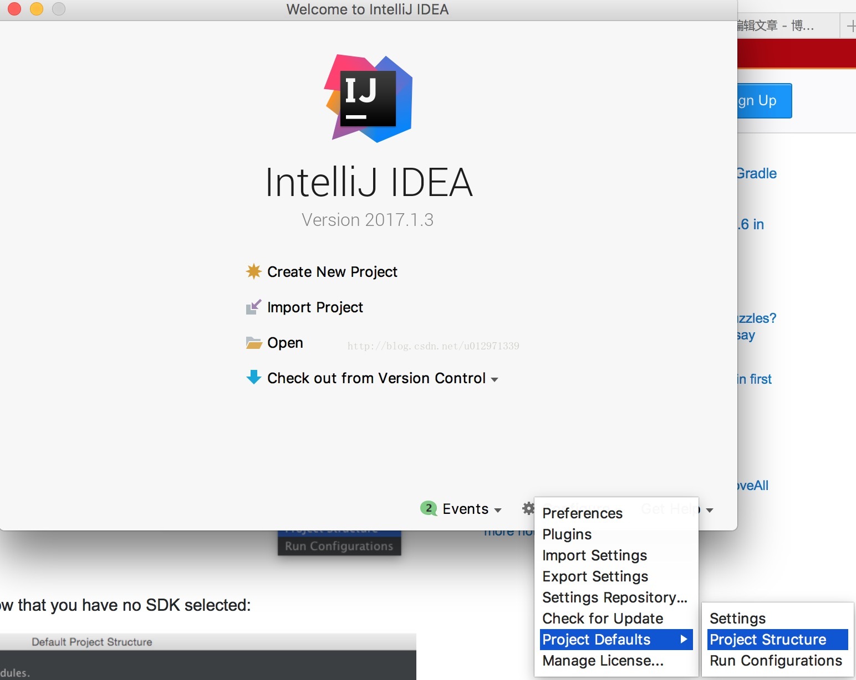The image size is (856, 680).
Task: Highlight Project Defaults menu item
Action: tap(615, 640)
